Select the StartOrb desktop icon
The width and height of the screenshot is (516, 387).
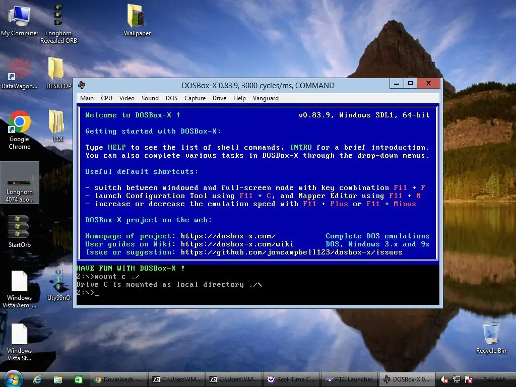[x=20, y=231]
